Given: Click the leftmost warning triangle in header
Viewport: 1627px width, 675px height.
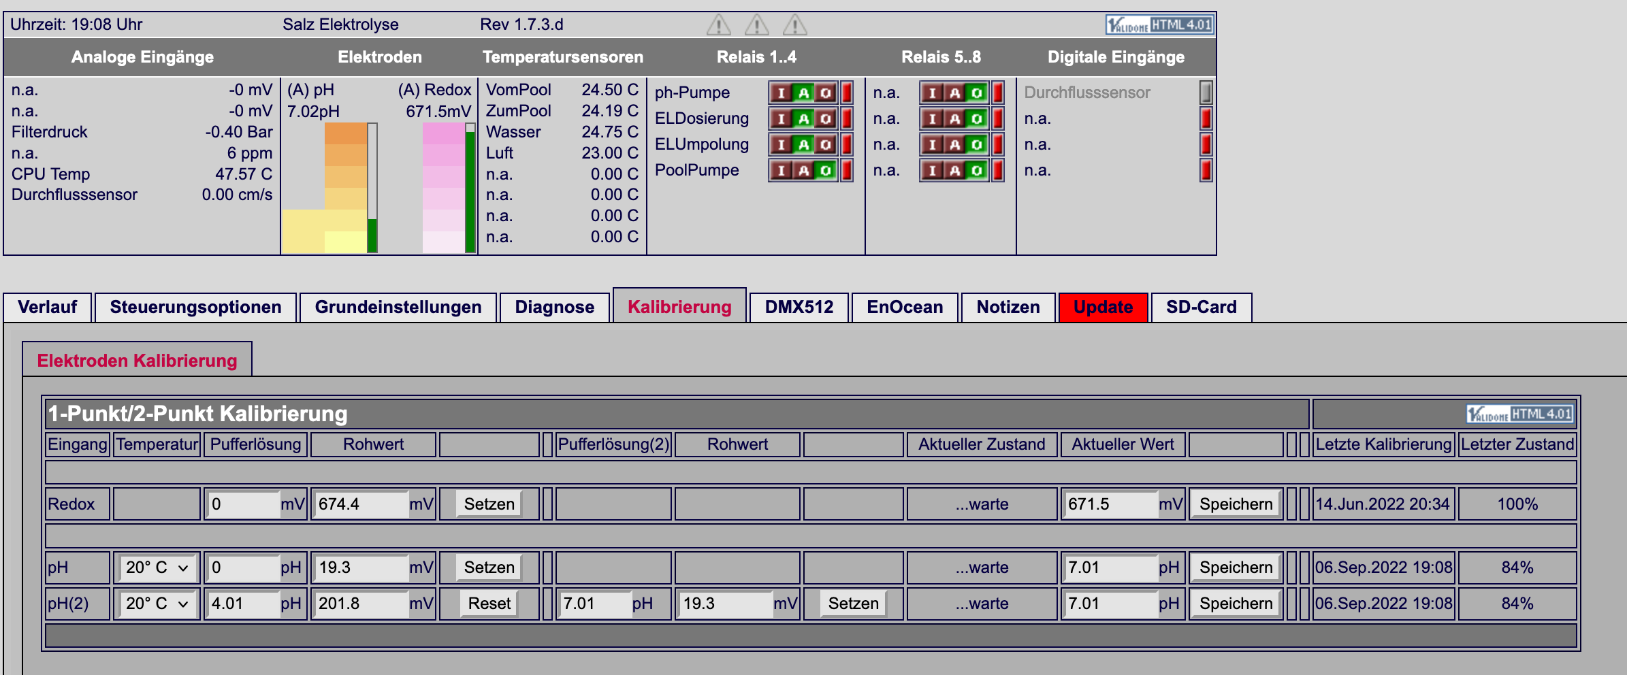Looking at the screenshot, I should [718, 25].
